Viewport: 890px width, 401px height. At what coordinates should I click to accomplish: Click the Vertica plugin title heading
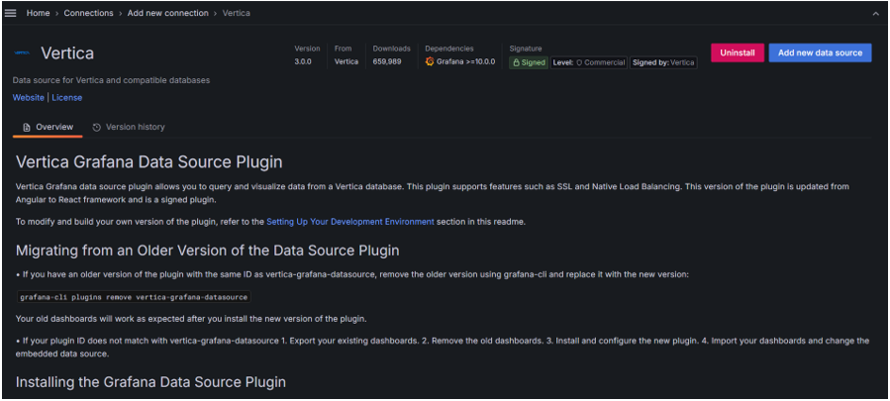(x=67, y=53)
